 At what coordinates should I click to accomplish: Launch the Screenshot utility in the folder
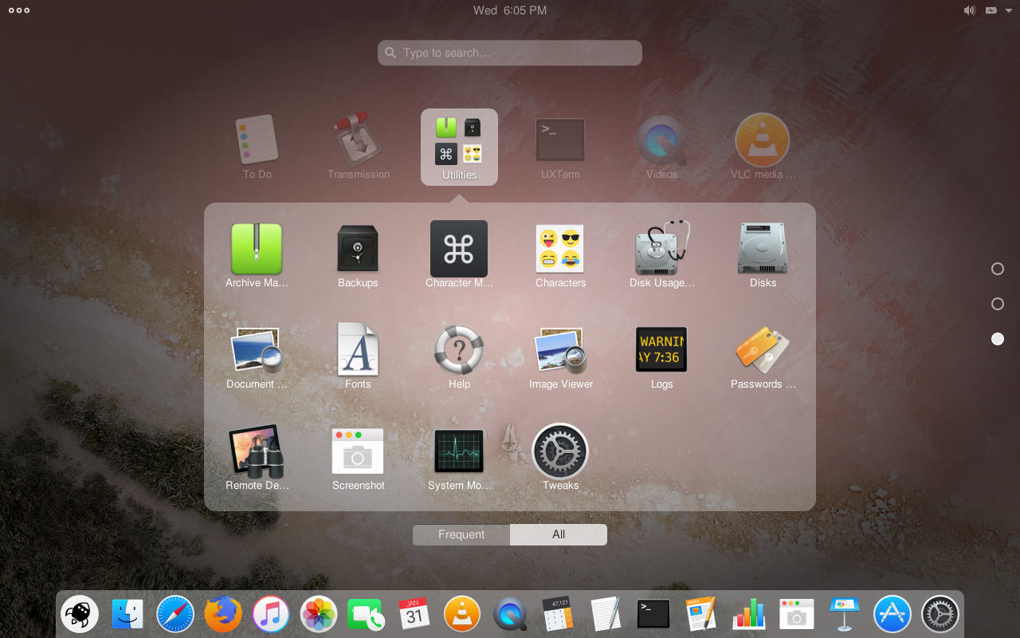pyautogui.click(x=358, y=458)
